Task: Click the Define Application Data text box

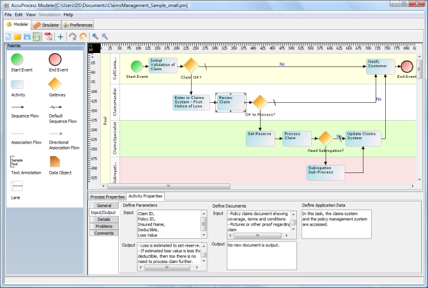Action: (336, 224)
